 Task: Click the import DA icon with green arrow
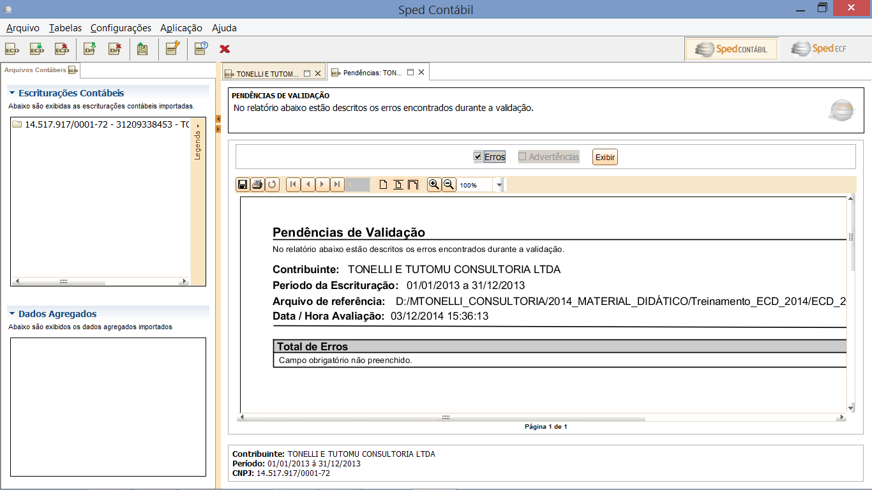[x=90, y=48]
